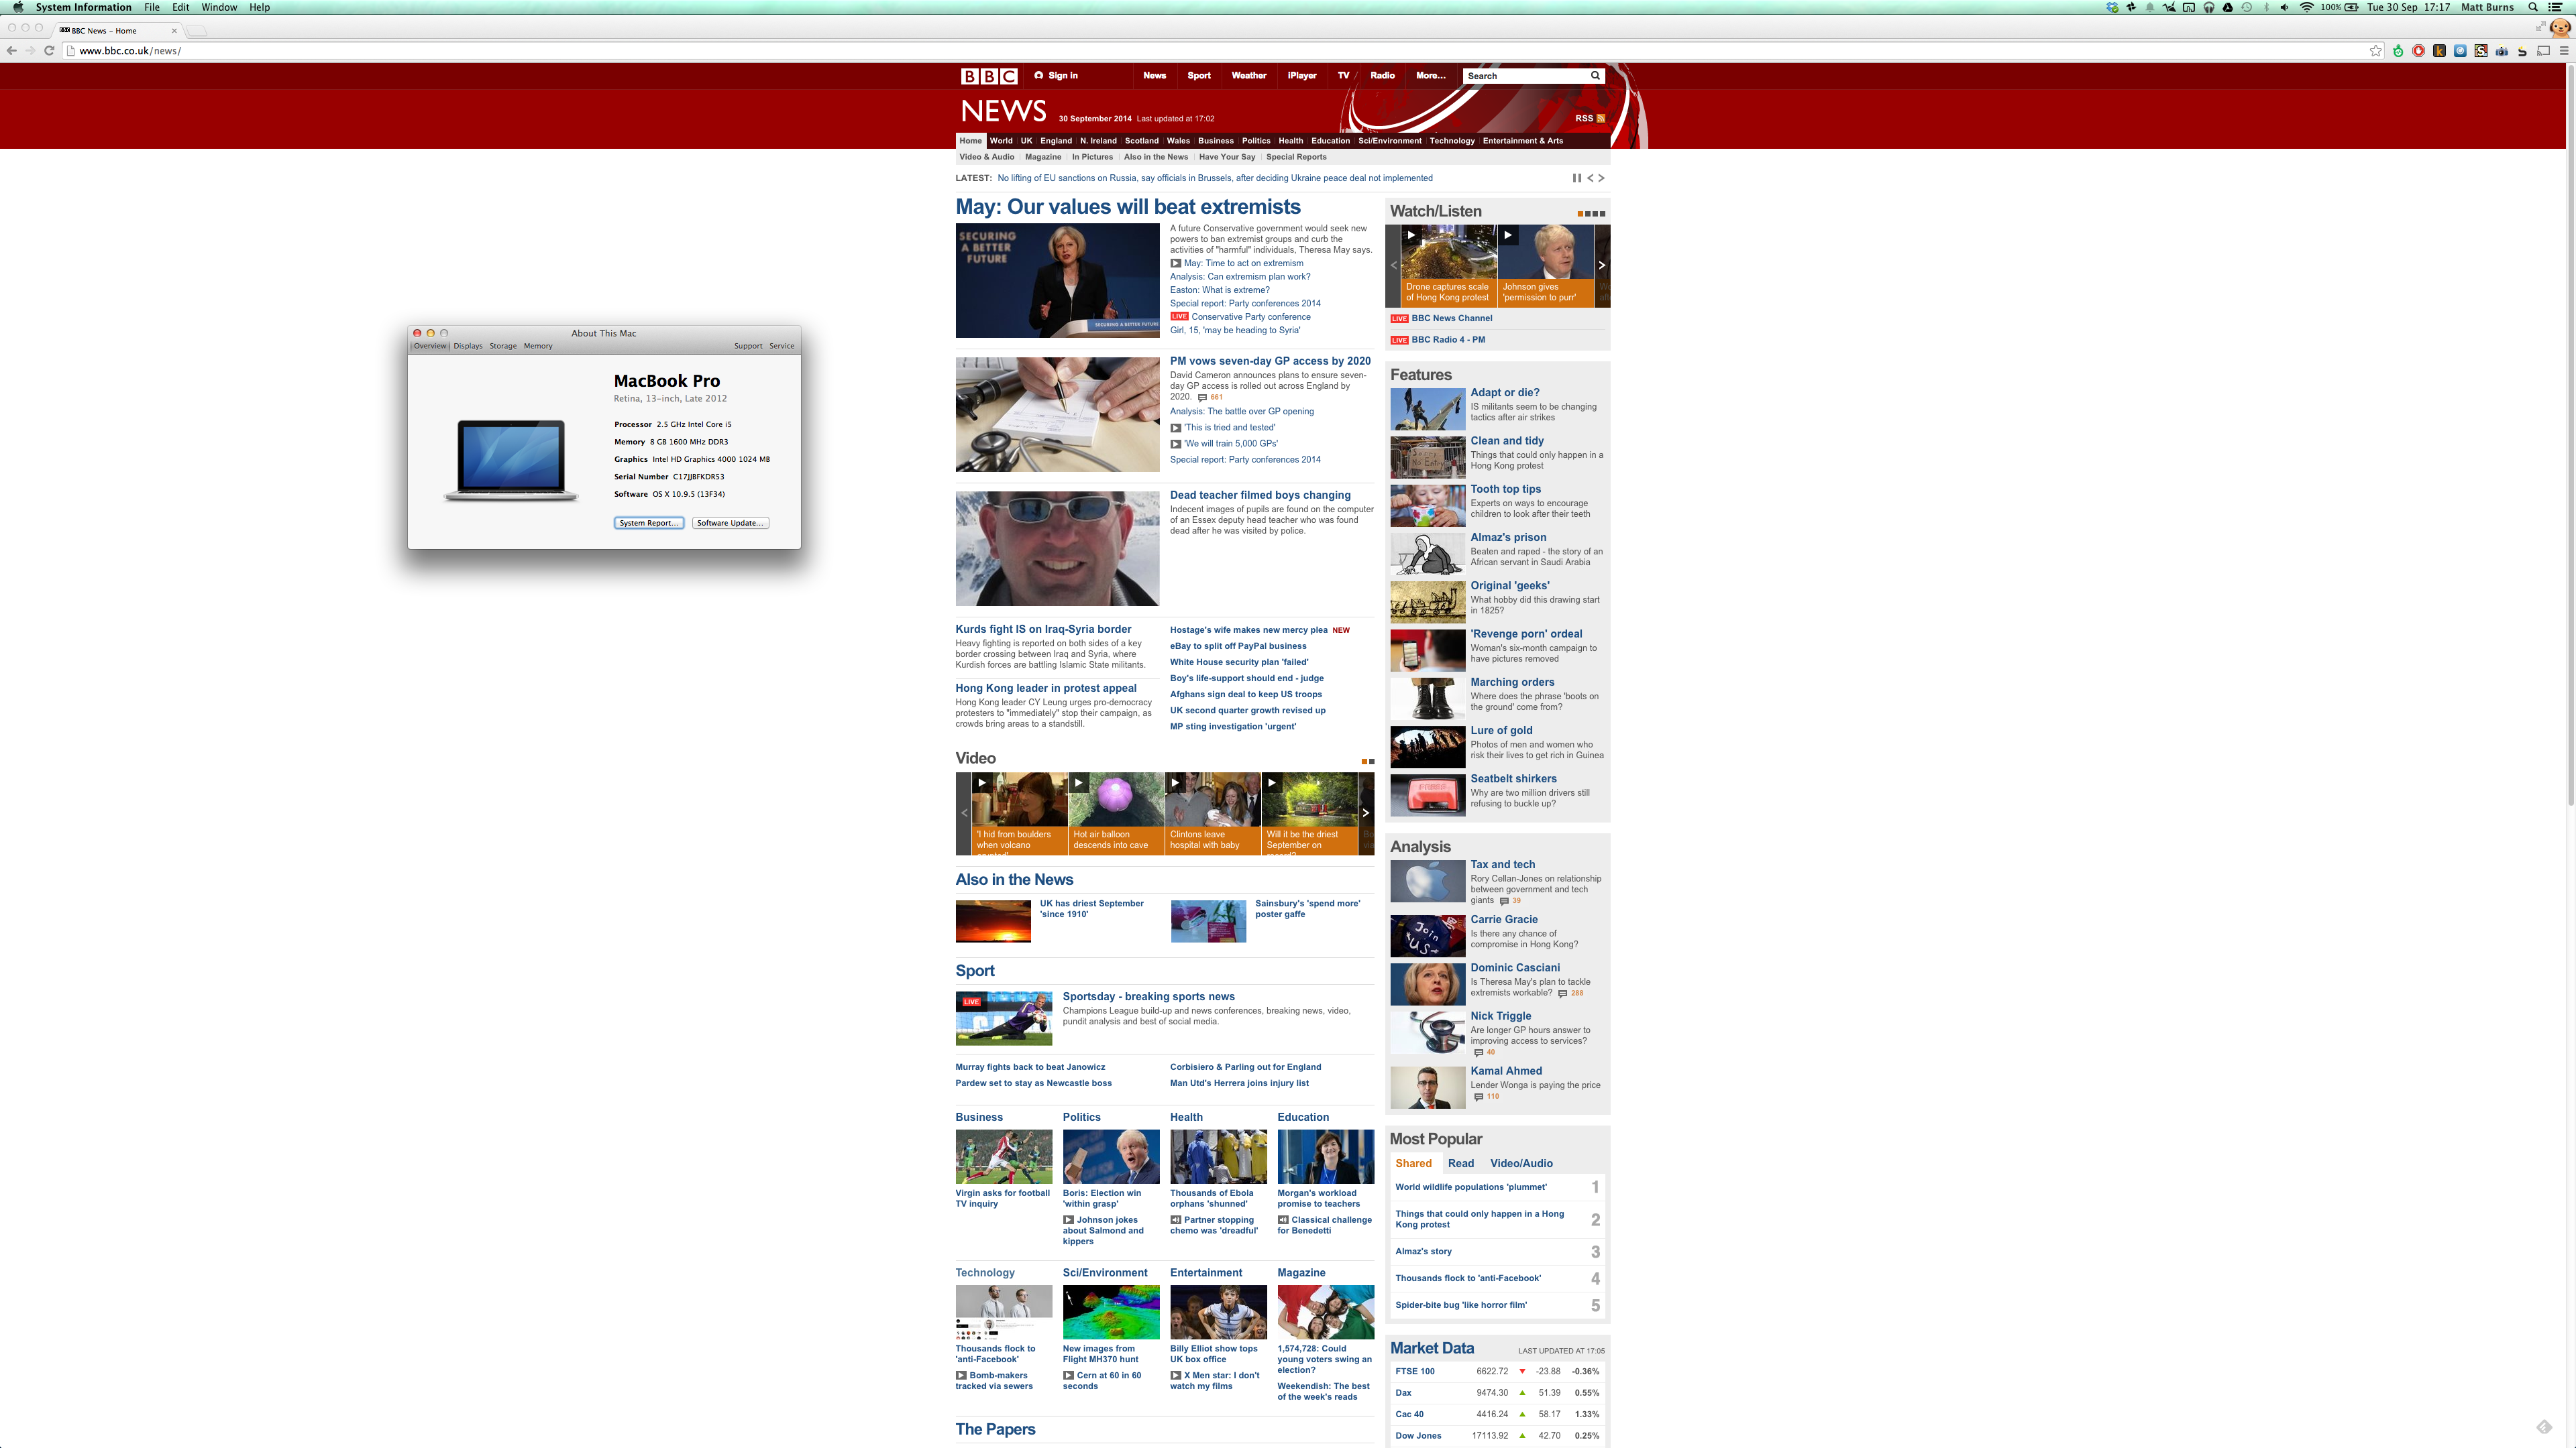Viewport: 2576px width, 1448px height.
Task: Pause the LATEST headlines ticker
Action: pyautogui.click(x=1576, y=178)
